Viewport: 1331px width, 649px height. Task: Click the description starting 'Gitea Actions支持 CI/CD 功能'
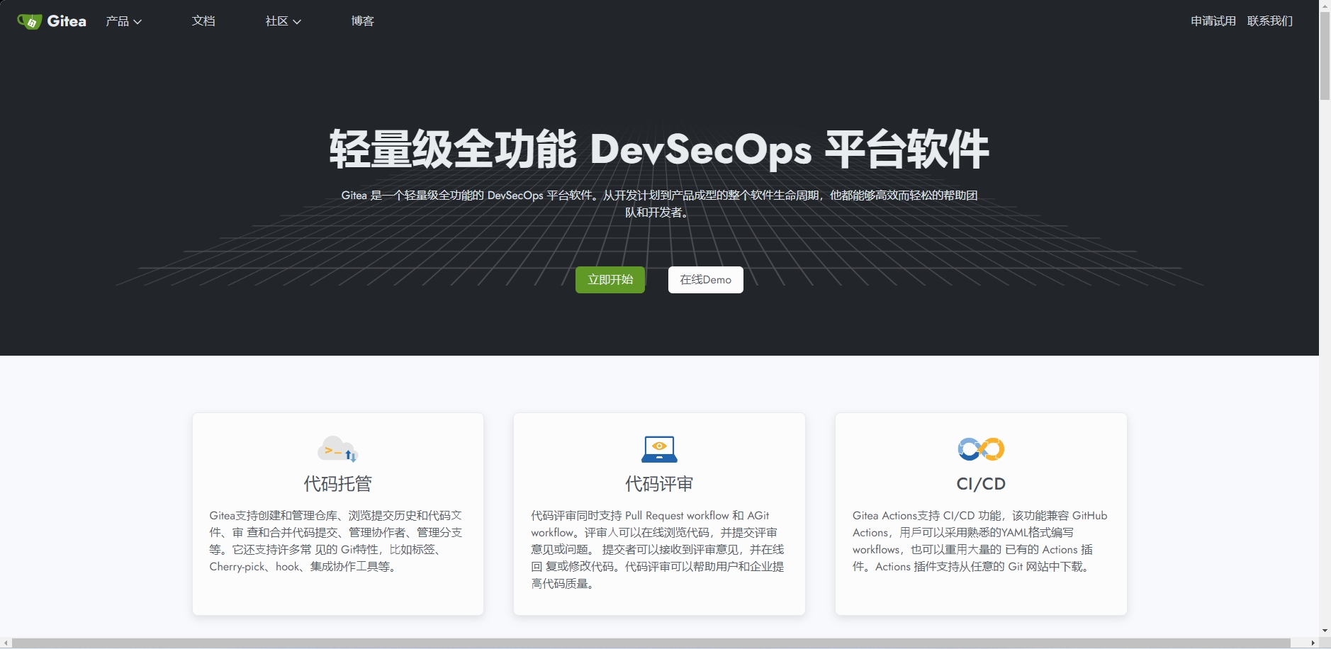pos(980,541)
